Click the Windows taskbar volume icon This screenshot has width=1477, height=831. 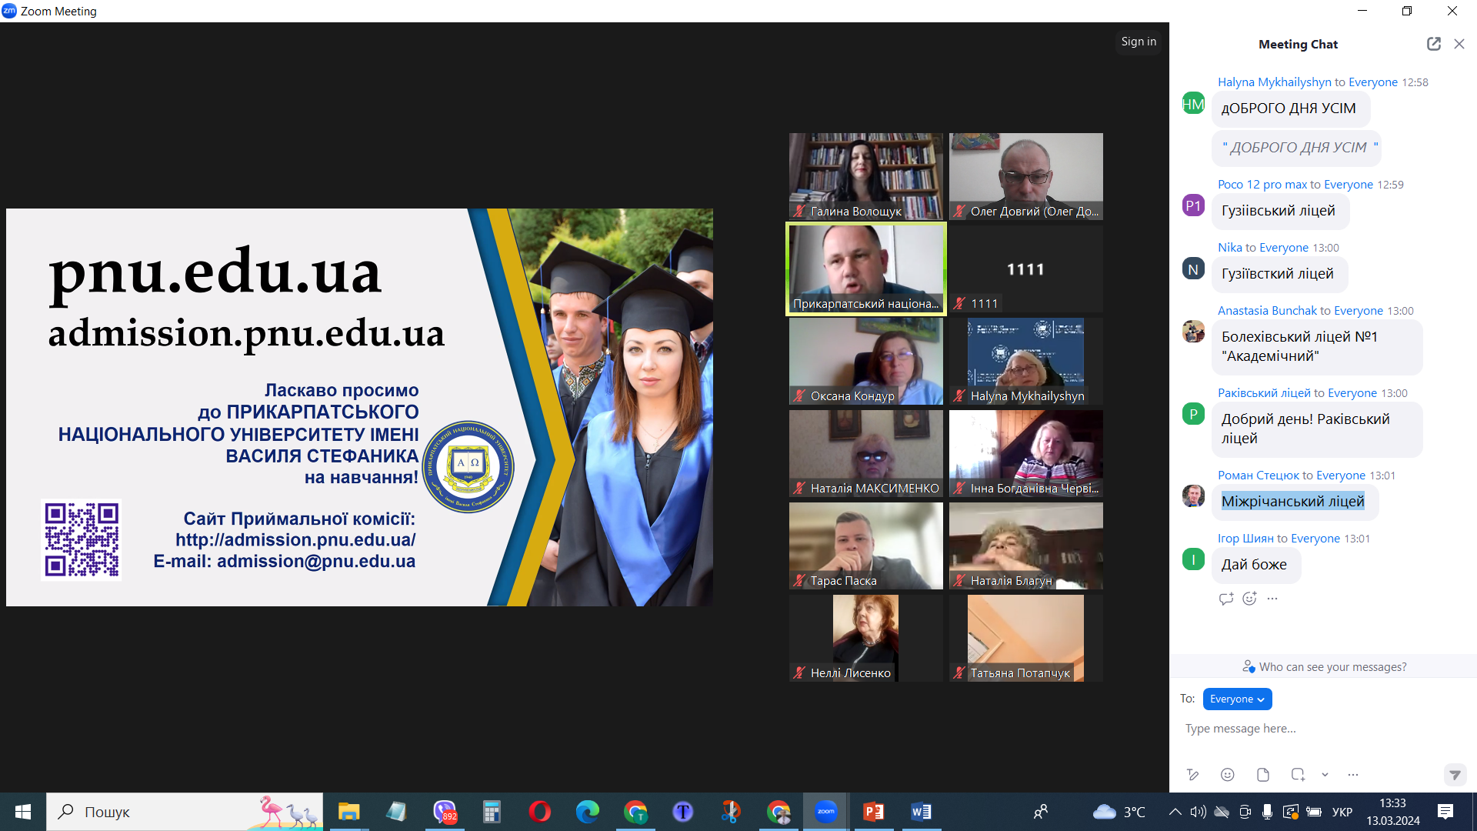pos(1198,812)
